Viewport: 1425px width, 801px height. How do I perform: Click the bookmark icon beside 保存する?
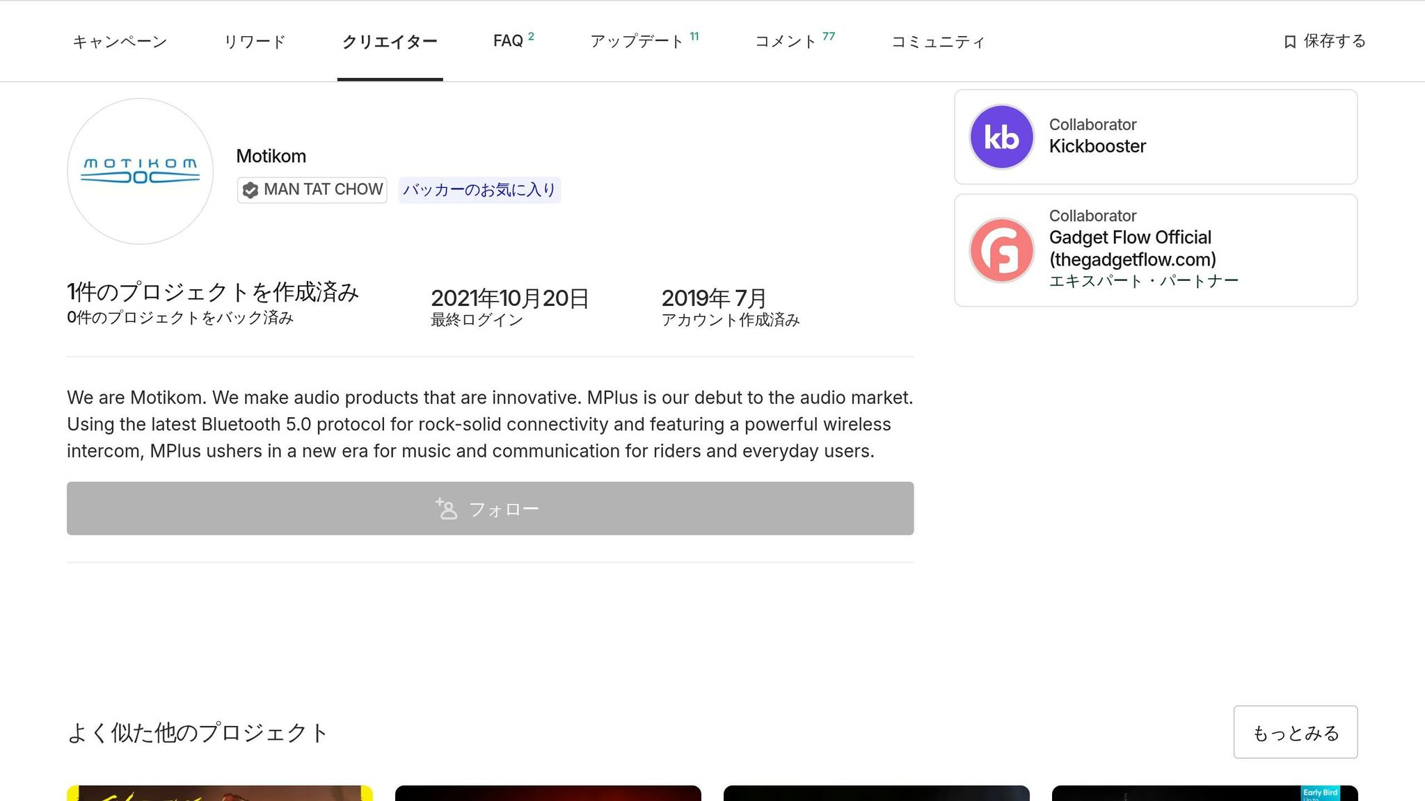coord(1289,42)
